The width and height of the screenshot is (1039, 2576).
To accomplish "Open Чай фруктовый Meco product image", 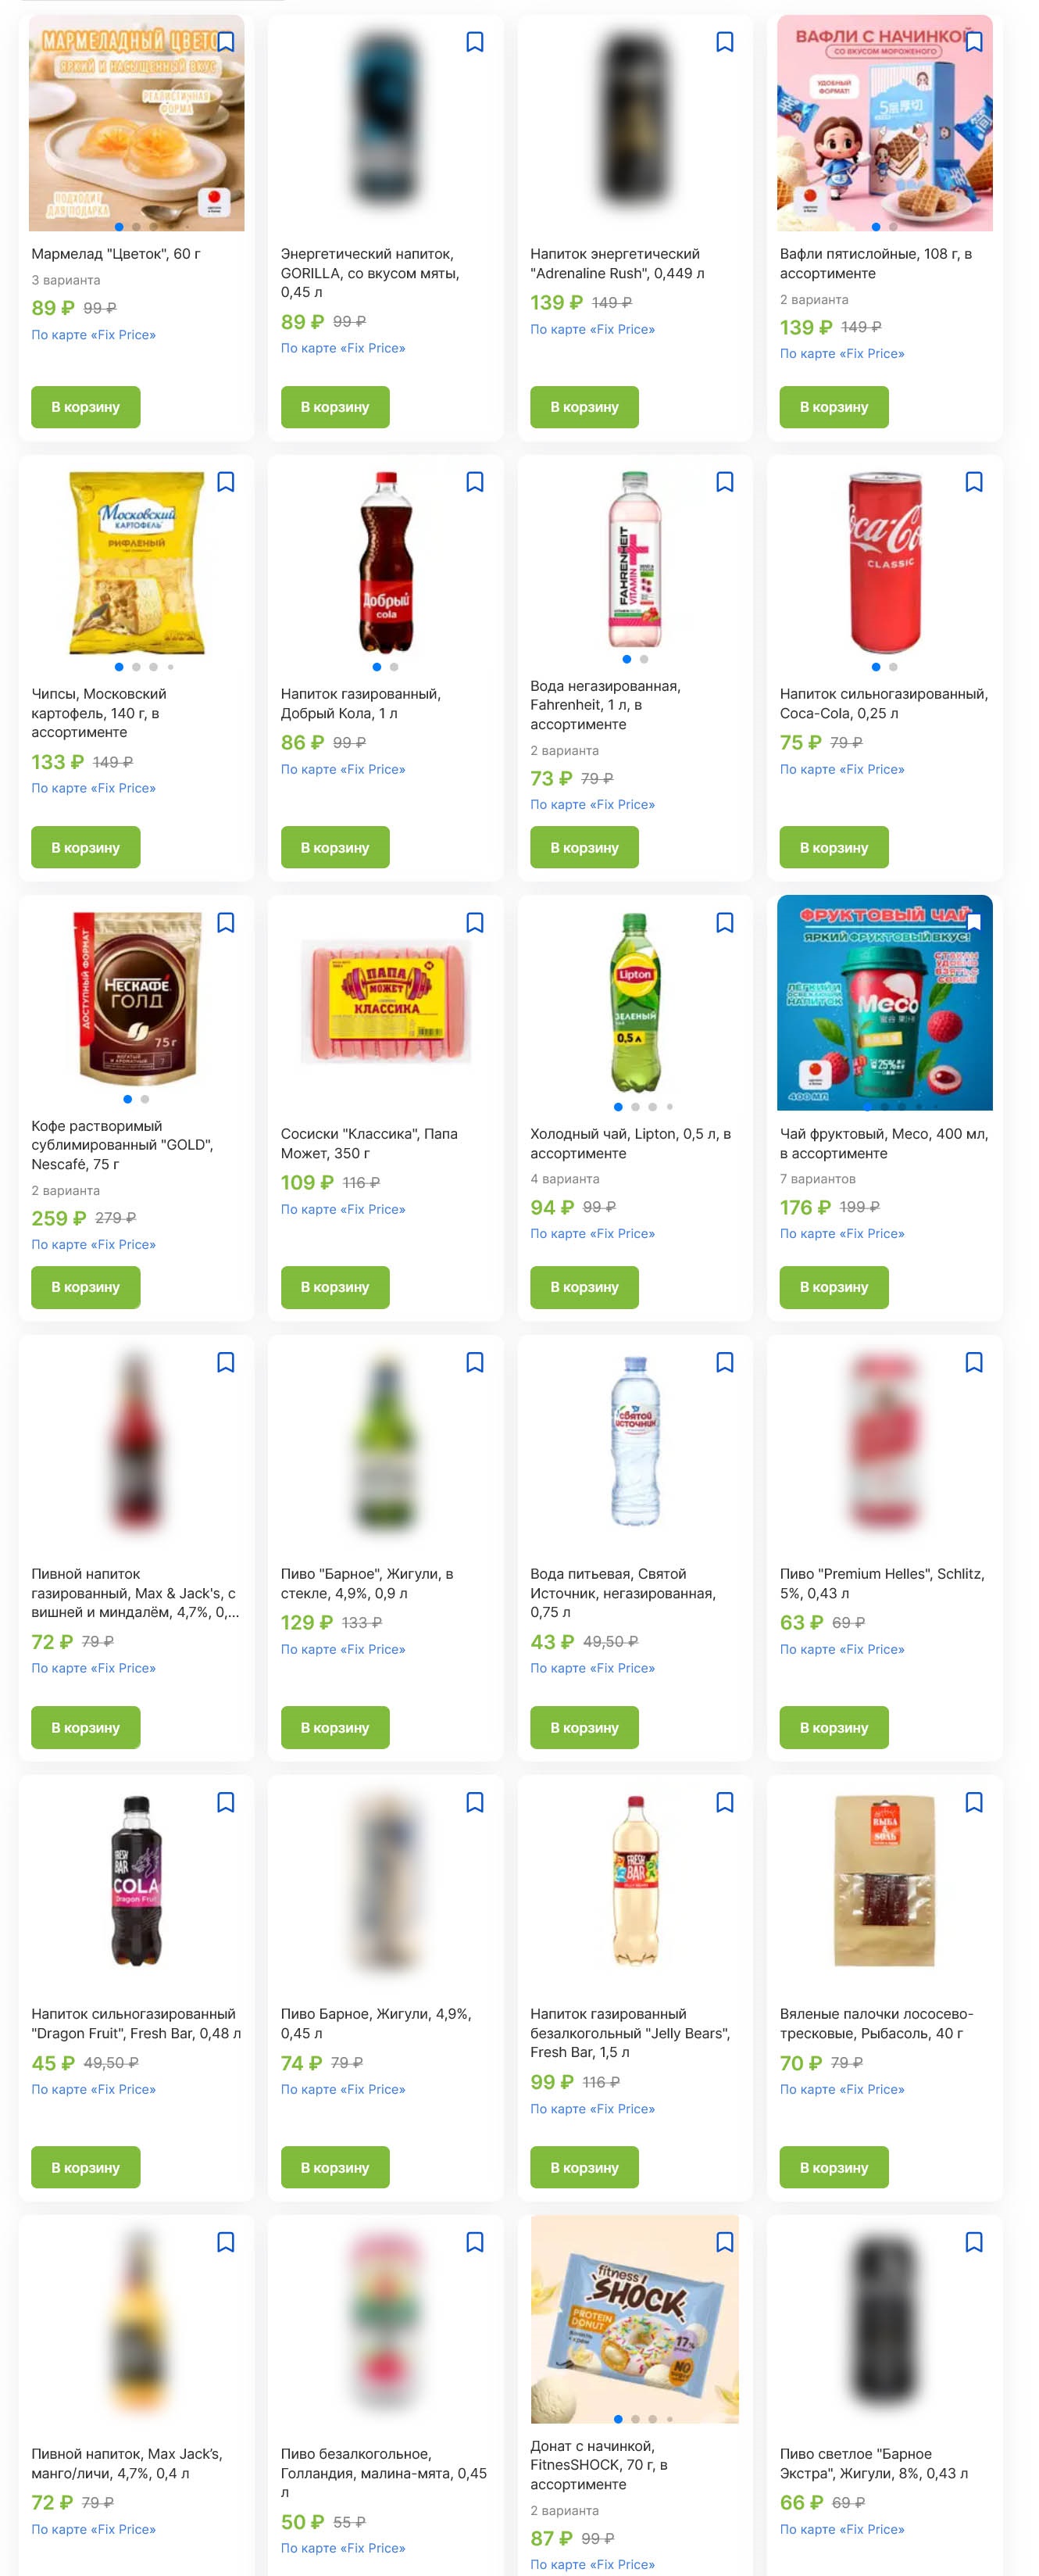I will coord(885,1002).
